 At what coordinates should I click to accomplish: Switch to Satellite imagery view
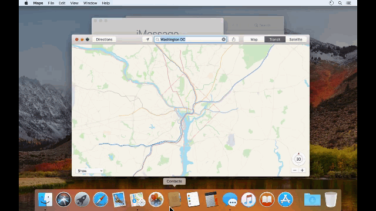(296, 39)
